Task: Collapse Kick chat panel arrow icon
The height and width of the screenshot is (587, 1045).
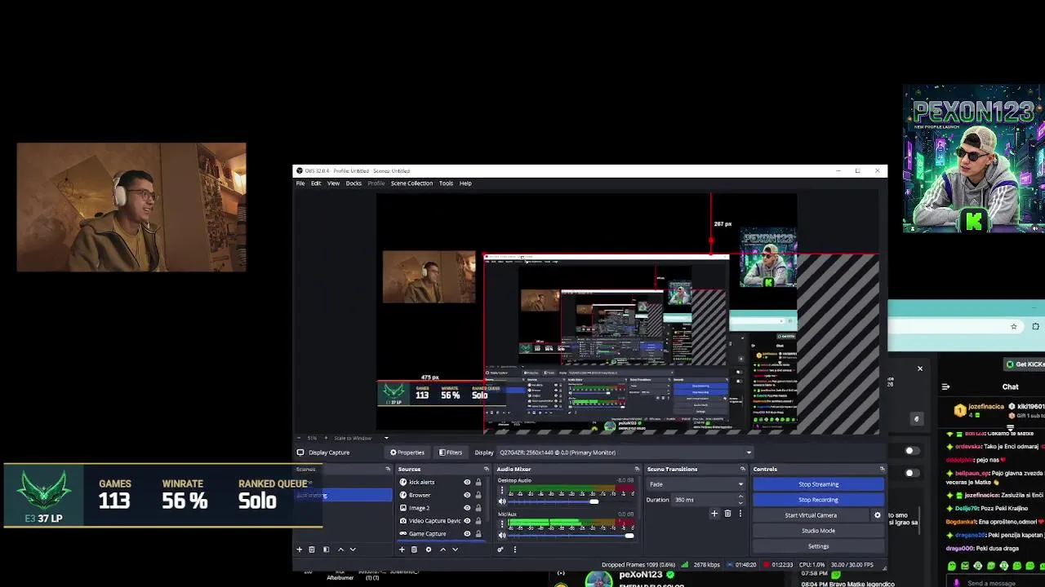Action: (945, 387)
